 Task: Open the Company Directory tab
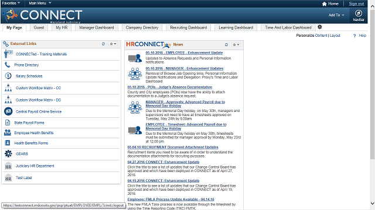(142, 27)
